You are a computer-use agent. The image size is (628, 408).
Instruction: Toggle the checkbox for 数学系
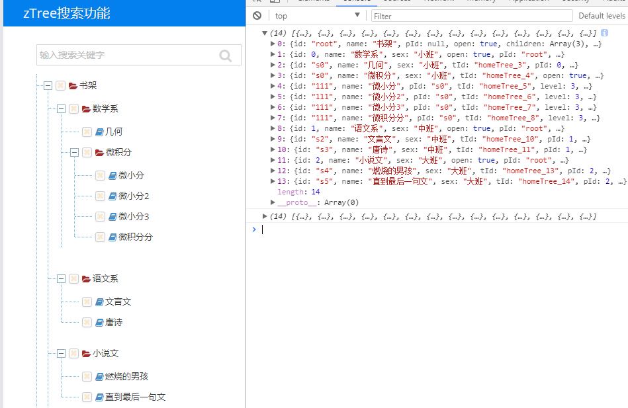click(73, 109)
